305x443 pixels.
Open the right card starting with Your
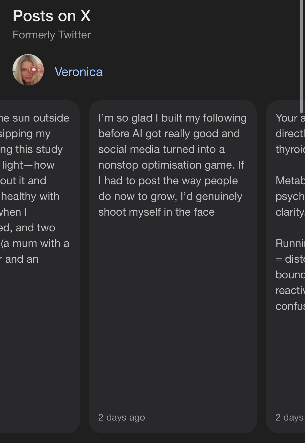click(x=285, y=267)
